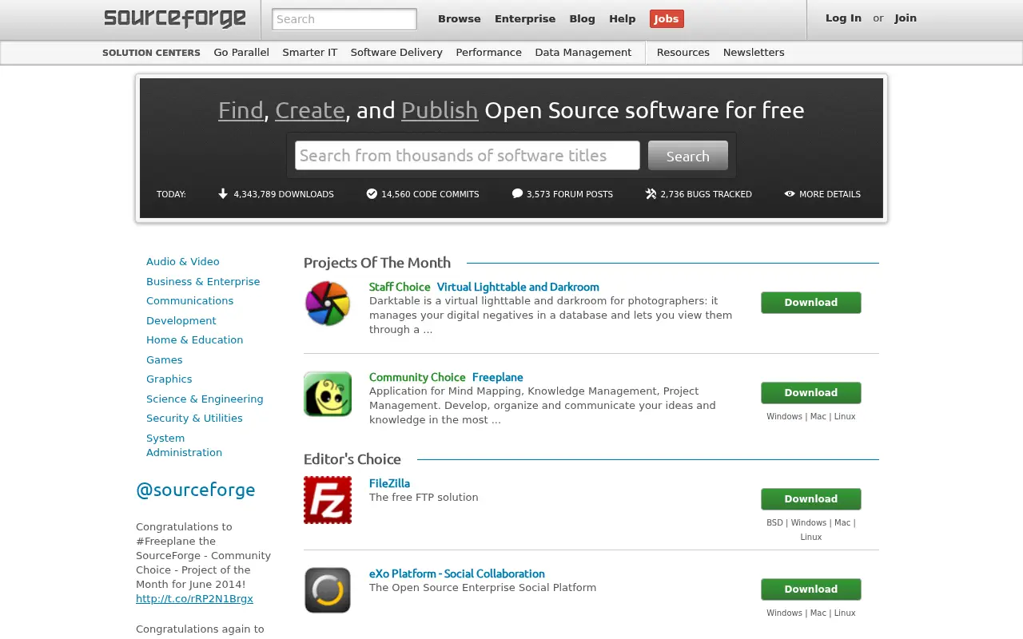Open the eXo Platform project icon
Viewport: 1023px width, 639px height.
(328, 590)
